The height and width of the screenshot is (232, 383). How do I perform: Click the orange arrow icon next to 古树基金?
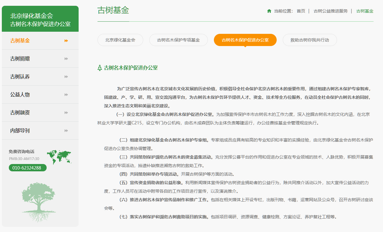pos(66,41)
